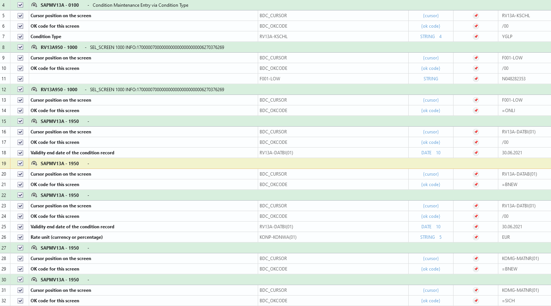Click the {cursor} link in row 5
Image resolution: width=551 pixels, height=306 pixels.
coord(431,16)
